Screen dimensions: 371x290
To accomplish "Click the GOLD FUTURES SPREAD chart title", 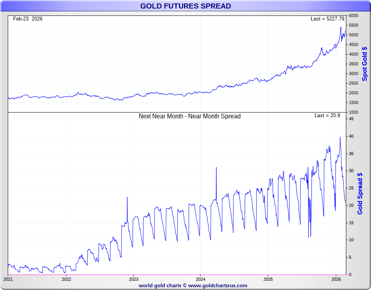I will 185,6.
